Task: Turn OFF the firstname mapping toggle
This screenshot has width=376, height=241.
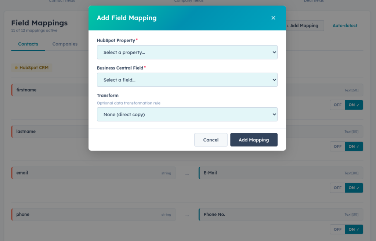Action: coord(337,105)
